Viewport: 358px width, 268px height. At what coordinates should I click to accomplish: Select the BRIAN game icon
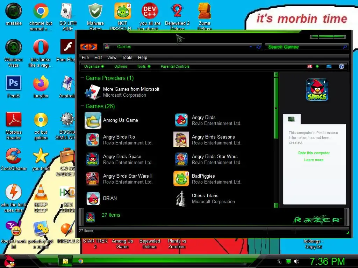(93, 199)
